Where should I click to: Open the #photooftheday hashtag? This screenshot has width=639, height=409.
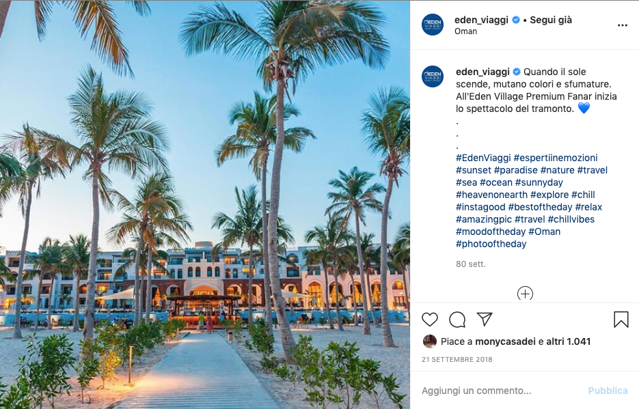click(x=491, y=244)
